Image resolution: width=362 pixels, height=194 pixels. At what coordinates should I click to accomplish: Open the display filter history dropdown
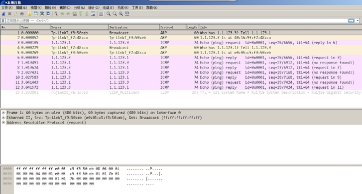click(358, 21)
